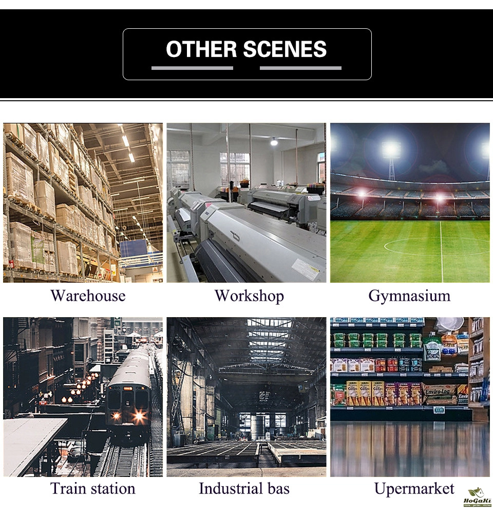The width and height of the screenshot is (493, 514).
Task: Open the Industrial bas image
Action: [x=246, y=397]
